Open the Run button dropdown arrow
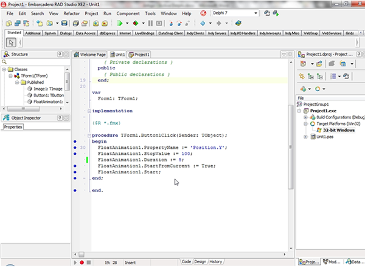 (x=127, y=23)
